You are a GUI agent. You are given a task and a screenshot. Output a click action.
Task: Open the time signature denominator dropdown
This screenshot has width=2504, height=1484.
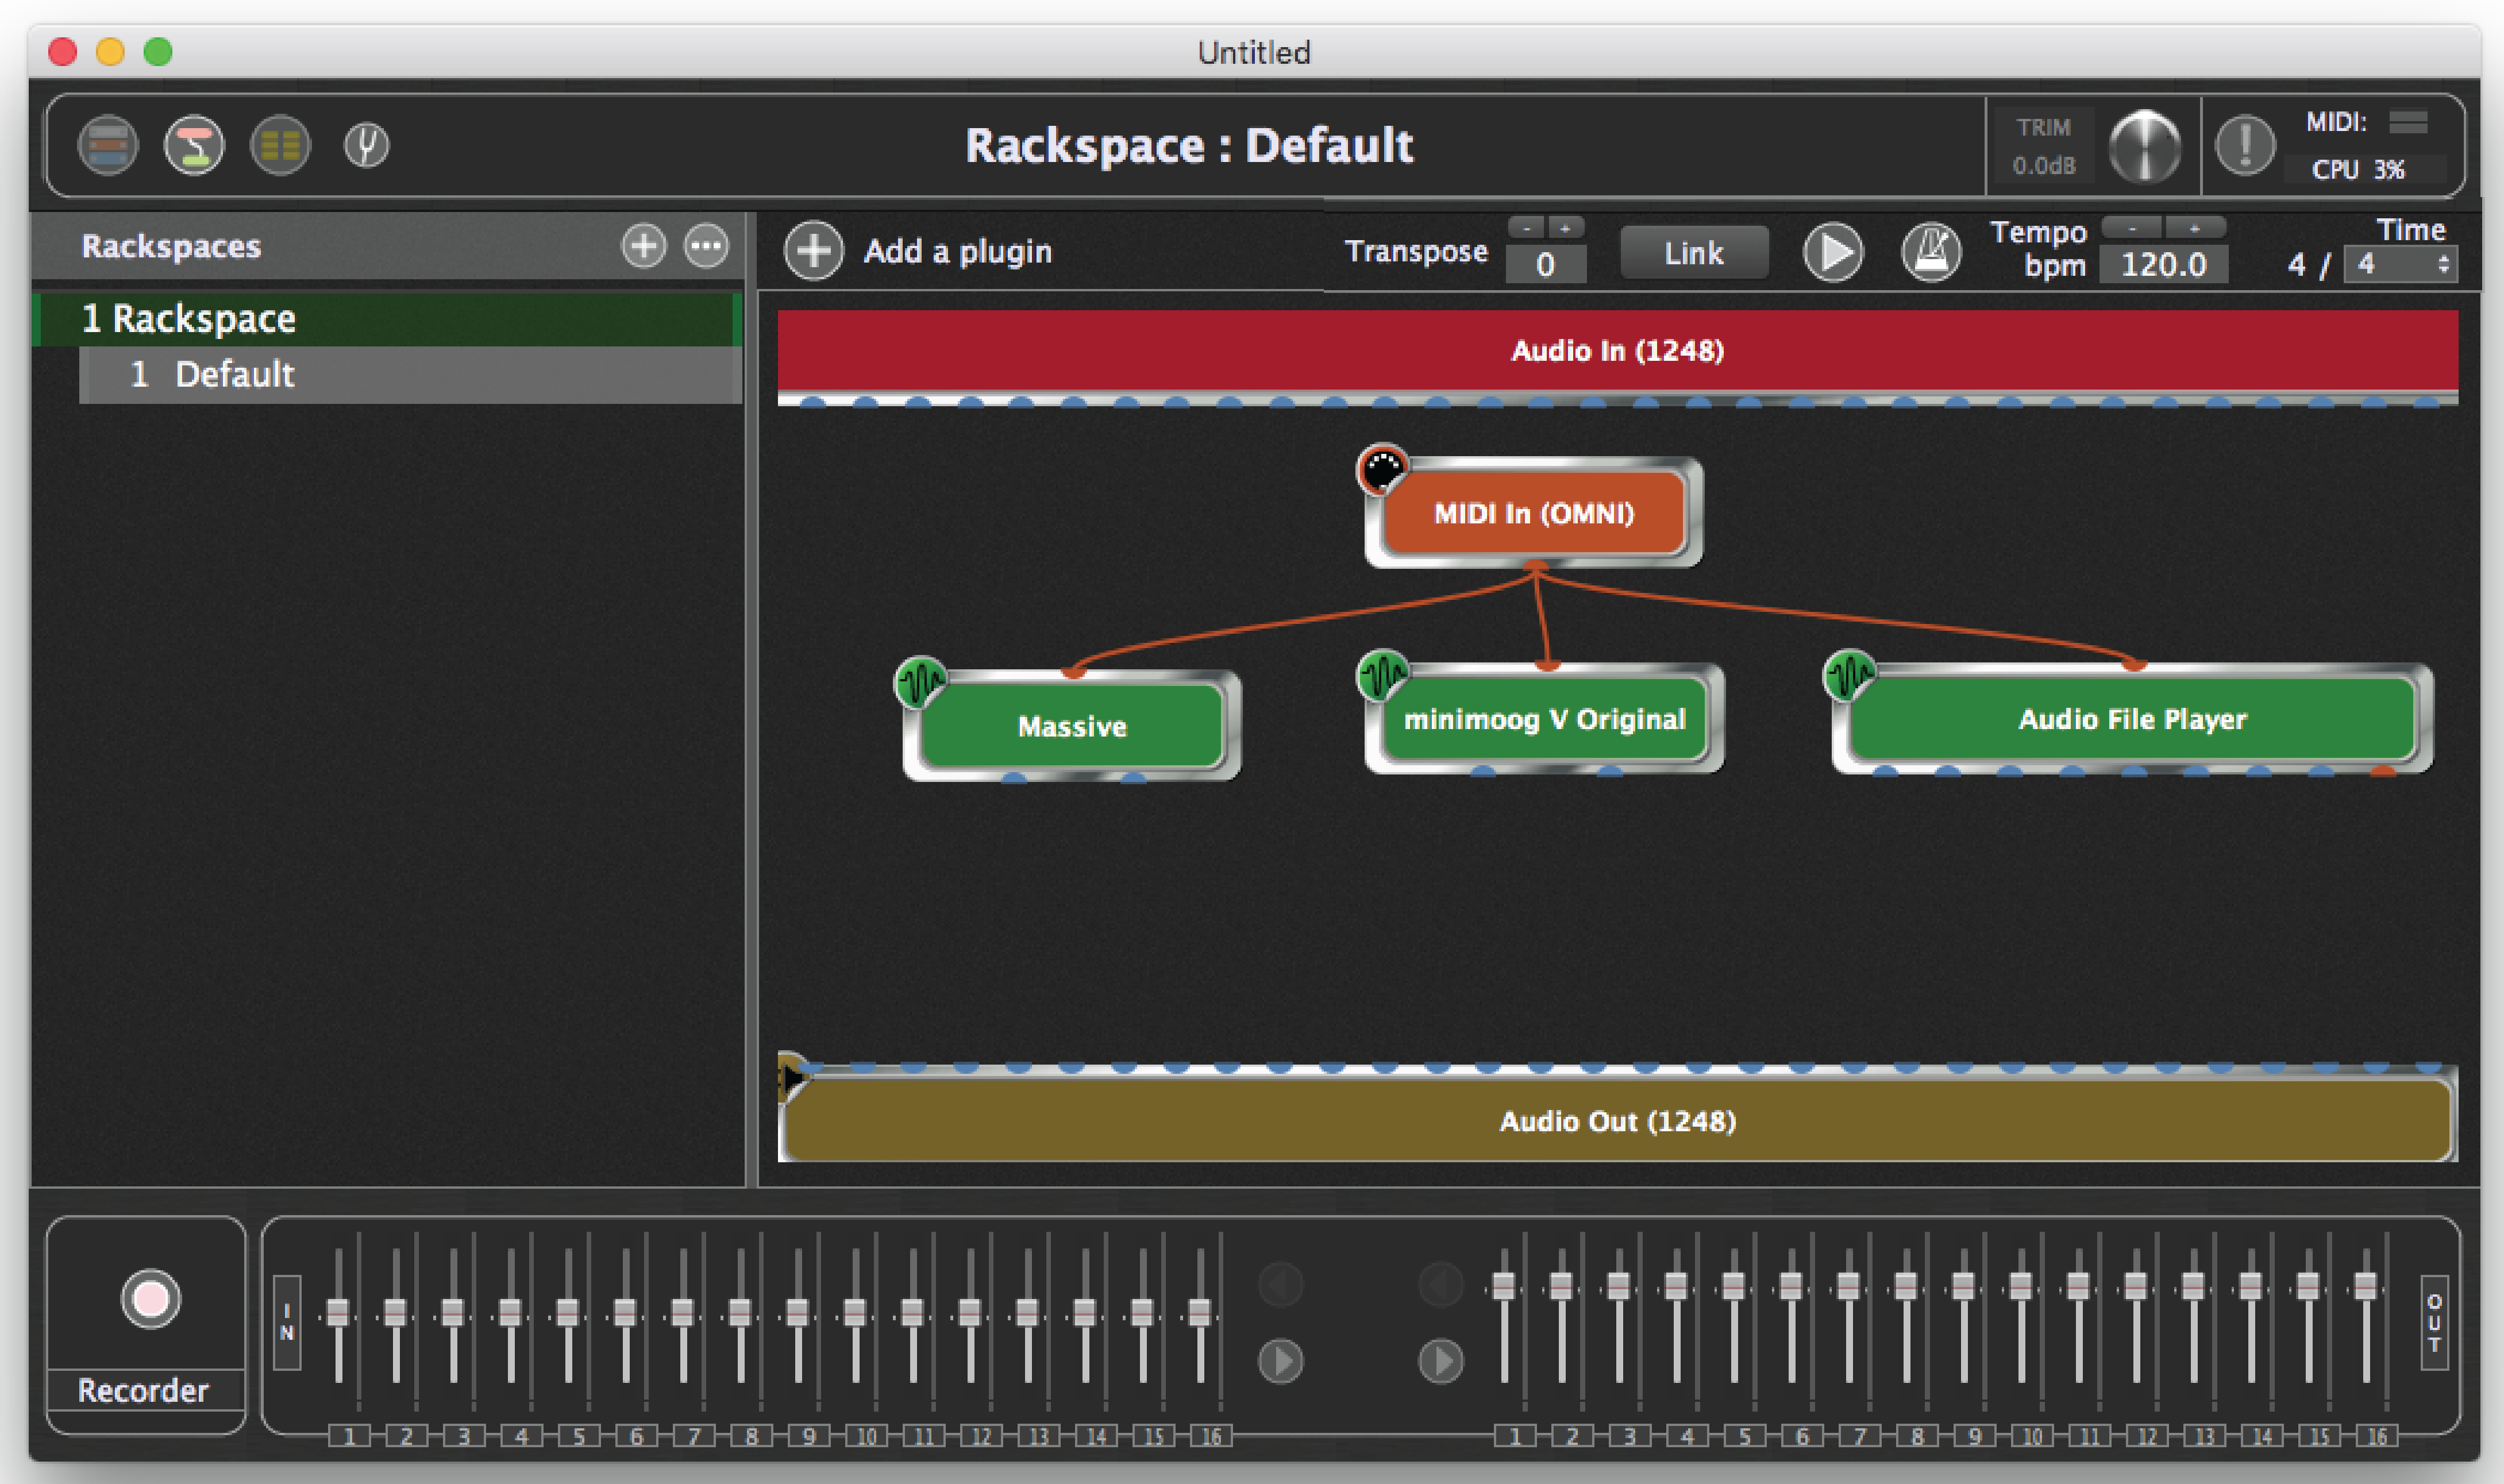point(2400,265)
